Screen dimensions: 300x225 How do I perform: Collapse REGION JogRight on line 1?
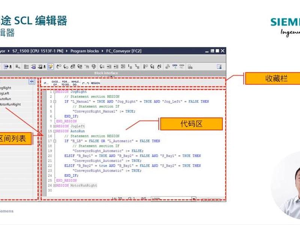click(54, 92)
